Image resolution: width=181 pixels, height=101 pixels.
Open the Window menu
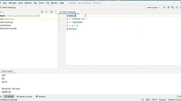tap(54, 3)
